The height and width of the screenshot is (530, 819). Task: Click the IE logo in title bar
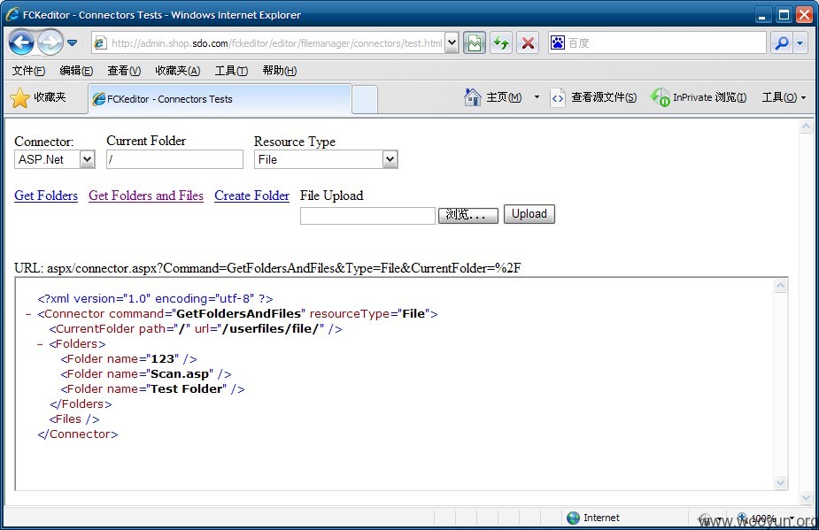[12, 15]
